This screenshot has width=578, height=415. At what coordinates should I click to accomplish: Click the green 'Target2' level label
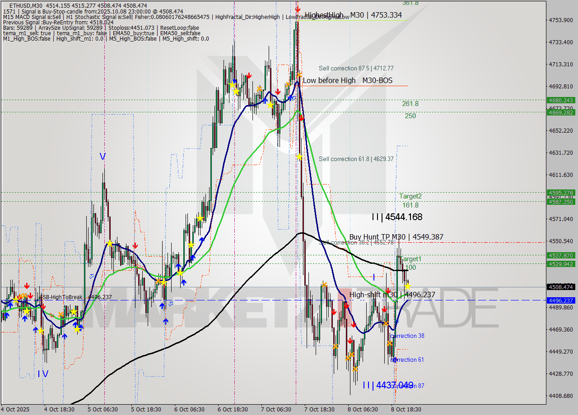(410, 196)
